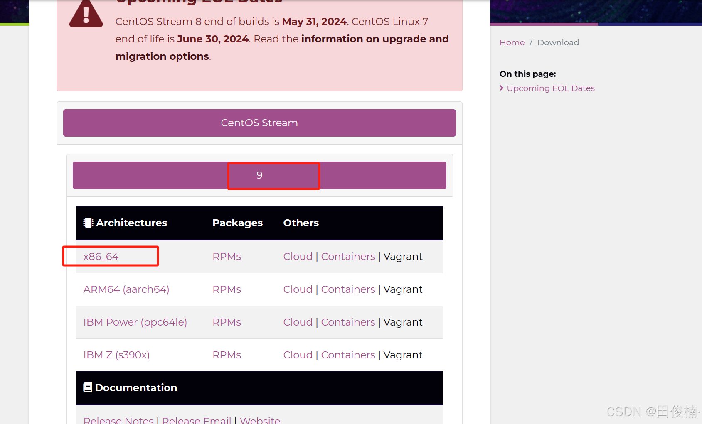Open Containers link in the IBM Z row

pos(348,355)
